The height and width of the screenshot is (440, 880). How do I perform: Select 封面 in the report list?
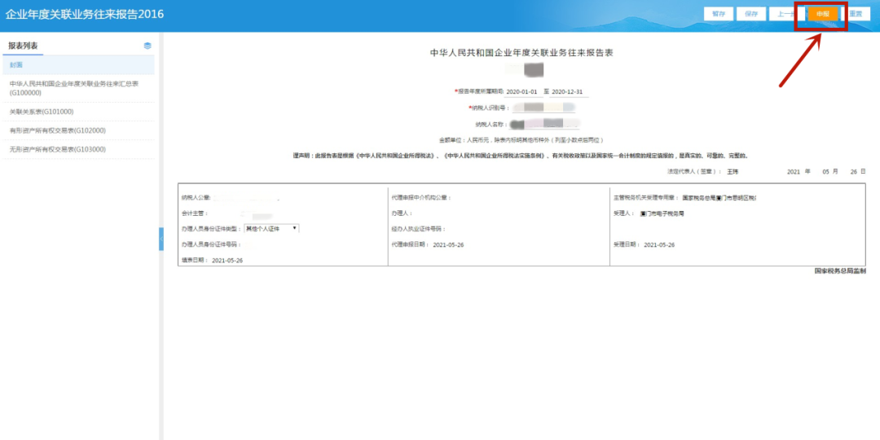tap(77, 65)
